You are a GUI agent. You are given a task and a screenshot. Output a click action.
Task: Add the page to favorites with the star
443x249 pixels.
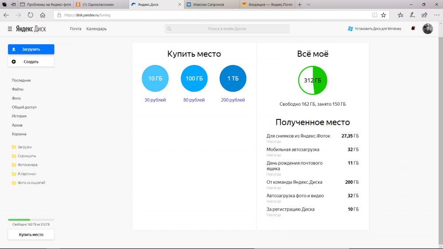(383, 15)
